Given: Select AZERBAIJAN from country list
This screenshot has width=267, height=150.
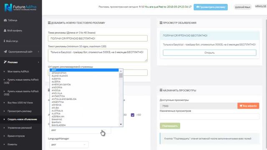Looking at the screenshot, I should (84, 117).
